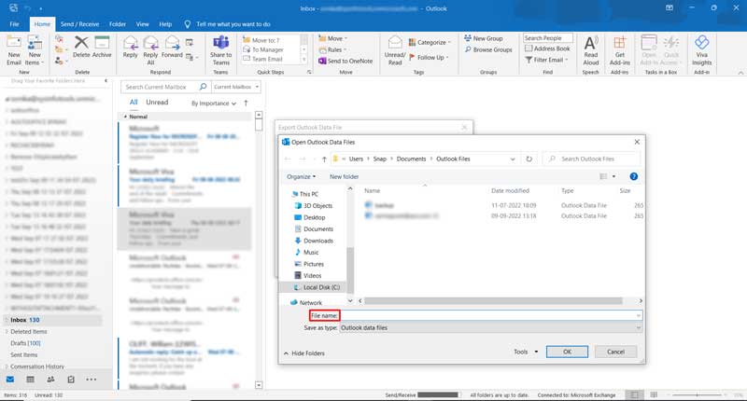Image resolution: width=747 pixels, height=401 pixels.
Task: Open Viva Insights add-in
Action: click(702, 50)
